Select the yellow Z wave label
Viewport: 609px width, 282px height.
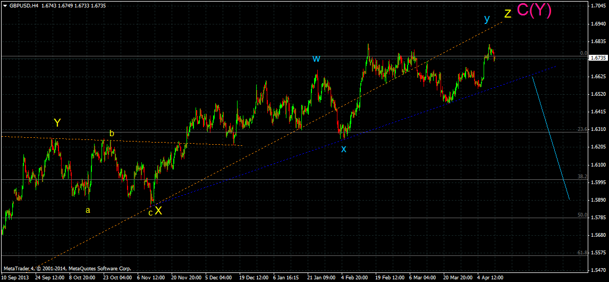pyautogui.click(x=508, y=14)
